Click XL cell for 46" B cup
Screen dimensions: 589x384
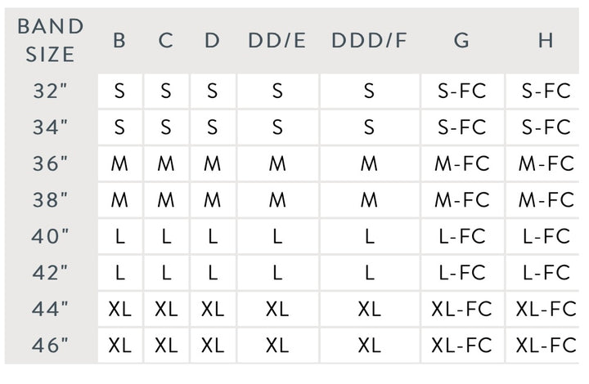(x=119, y=346)
